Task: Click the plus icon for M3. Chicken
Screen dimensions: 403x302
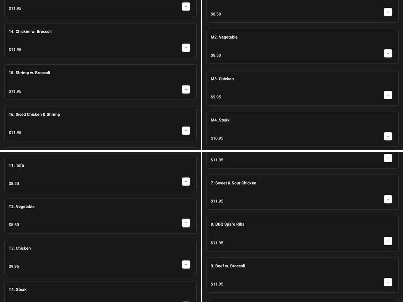Action: click(x=388, y=95)
